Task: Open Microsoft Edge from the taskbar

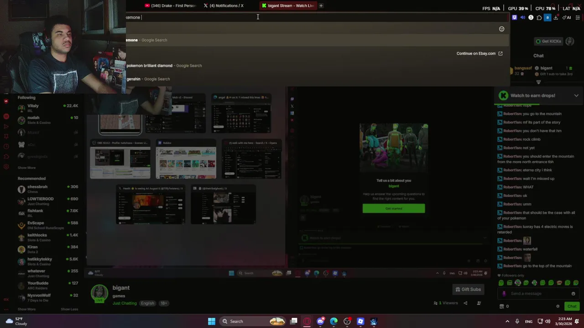Action: (334, 321)
